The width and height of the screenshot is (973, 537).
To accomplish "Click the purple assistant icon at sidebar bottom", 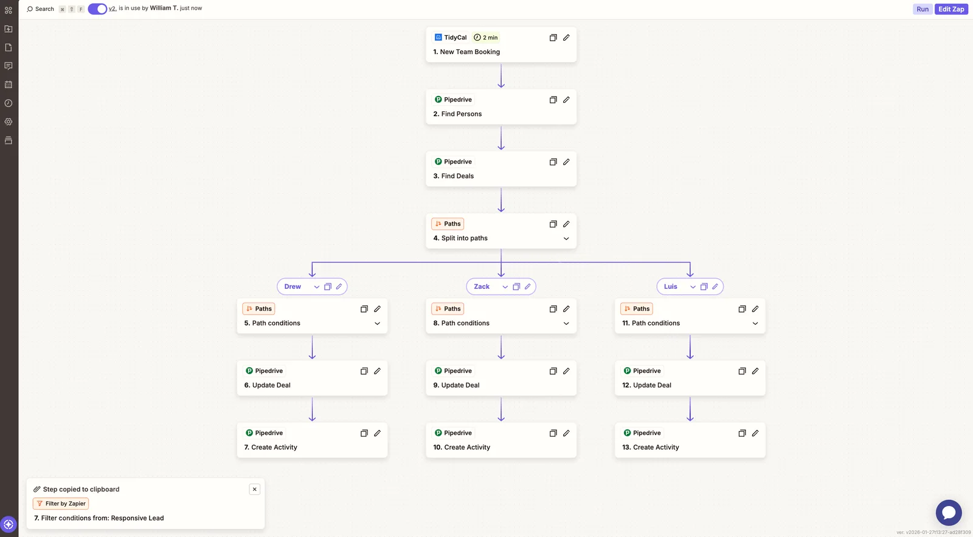I will click(x=9, y=524).
